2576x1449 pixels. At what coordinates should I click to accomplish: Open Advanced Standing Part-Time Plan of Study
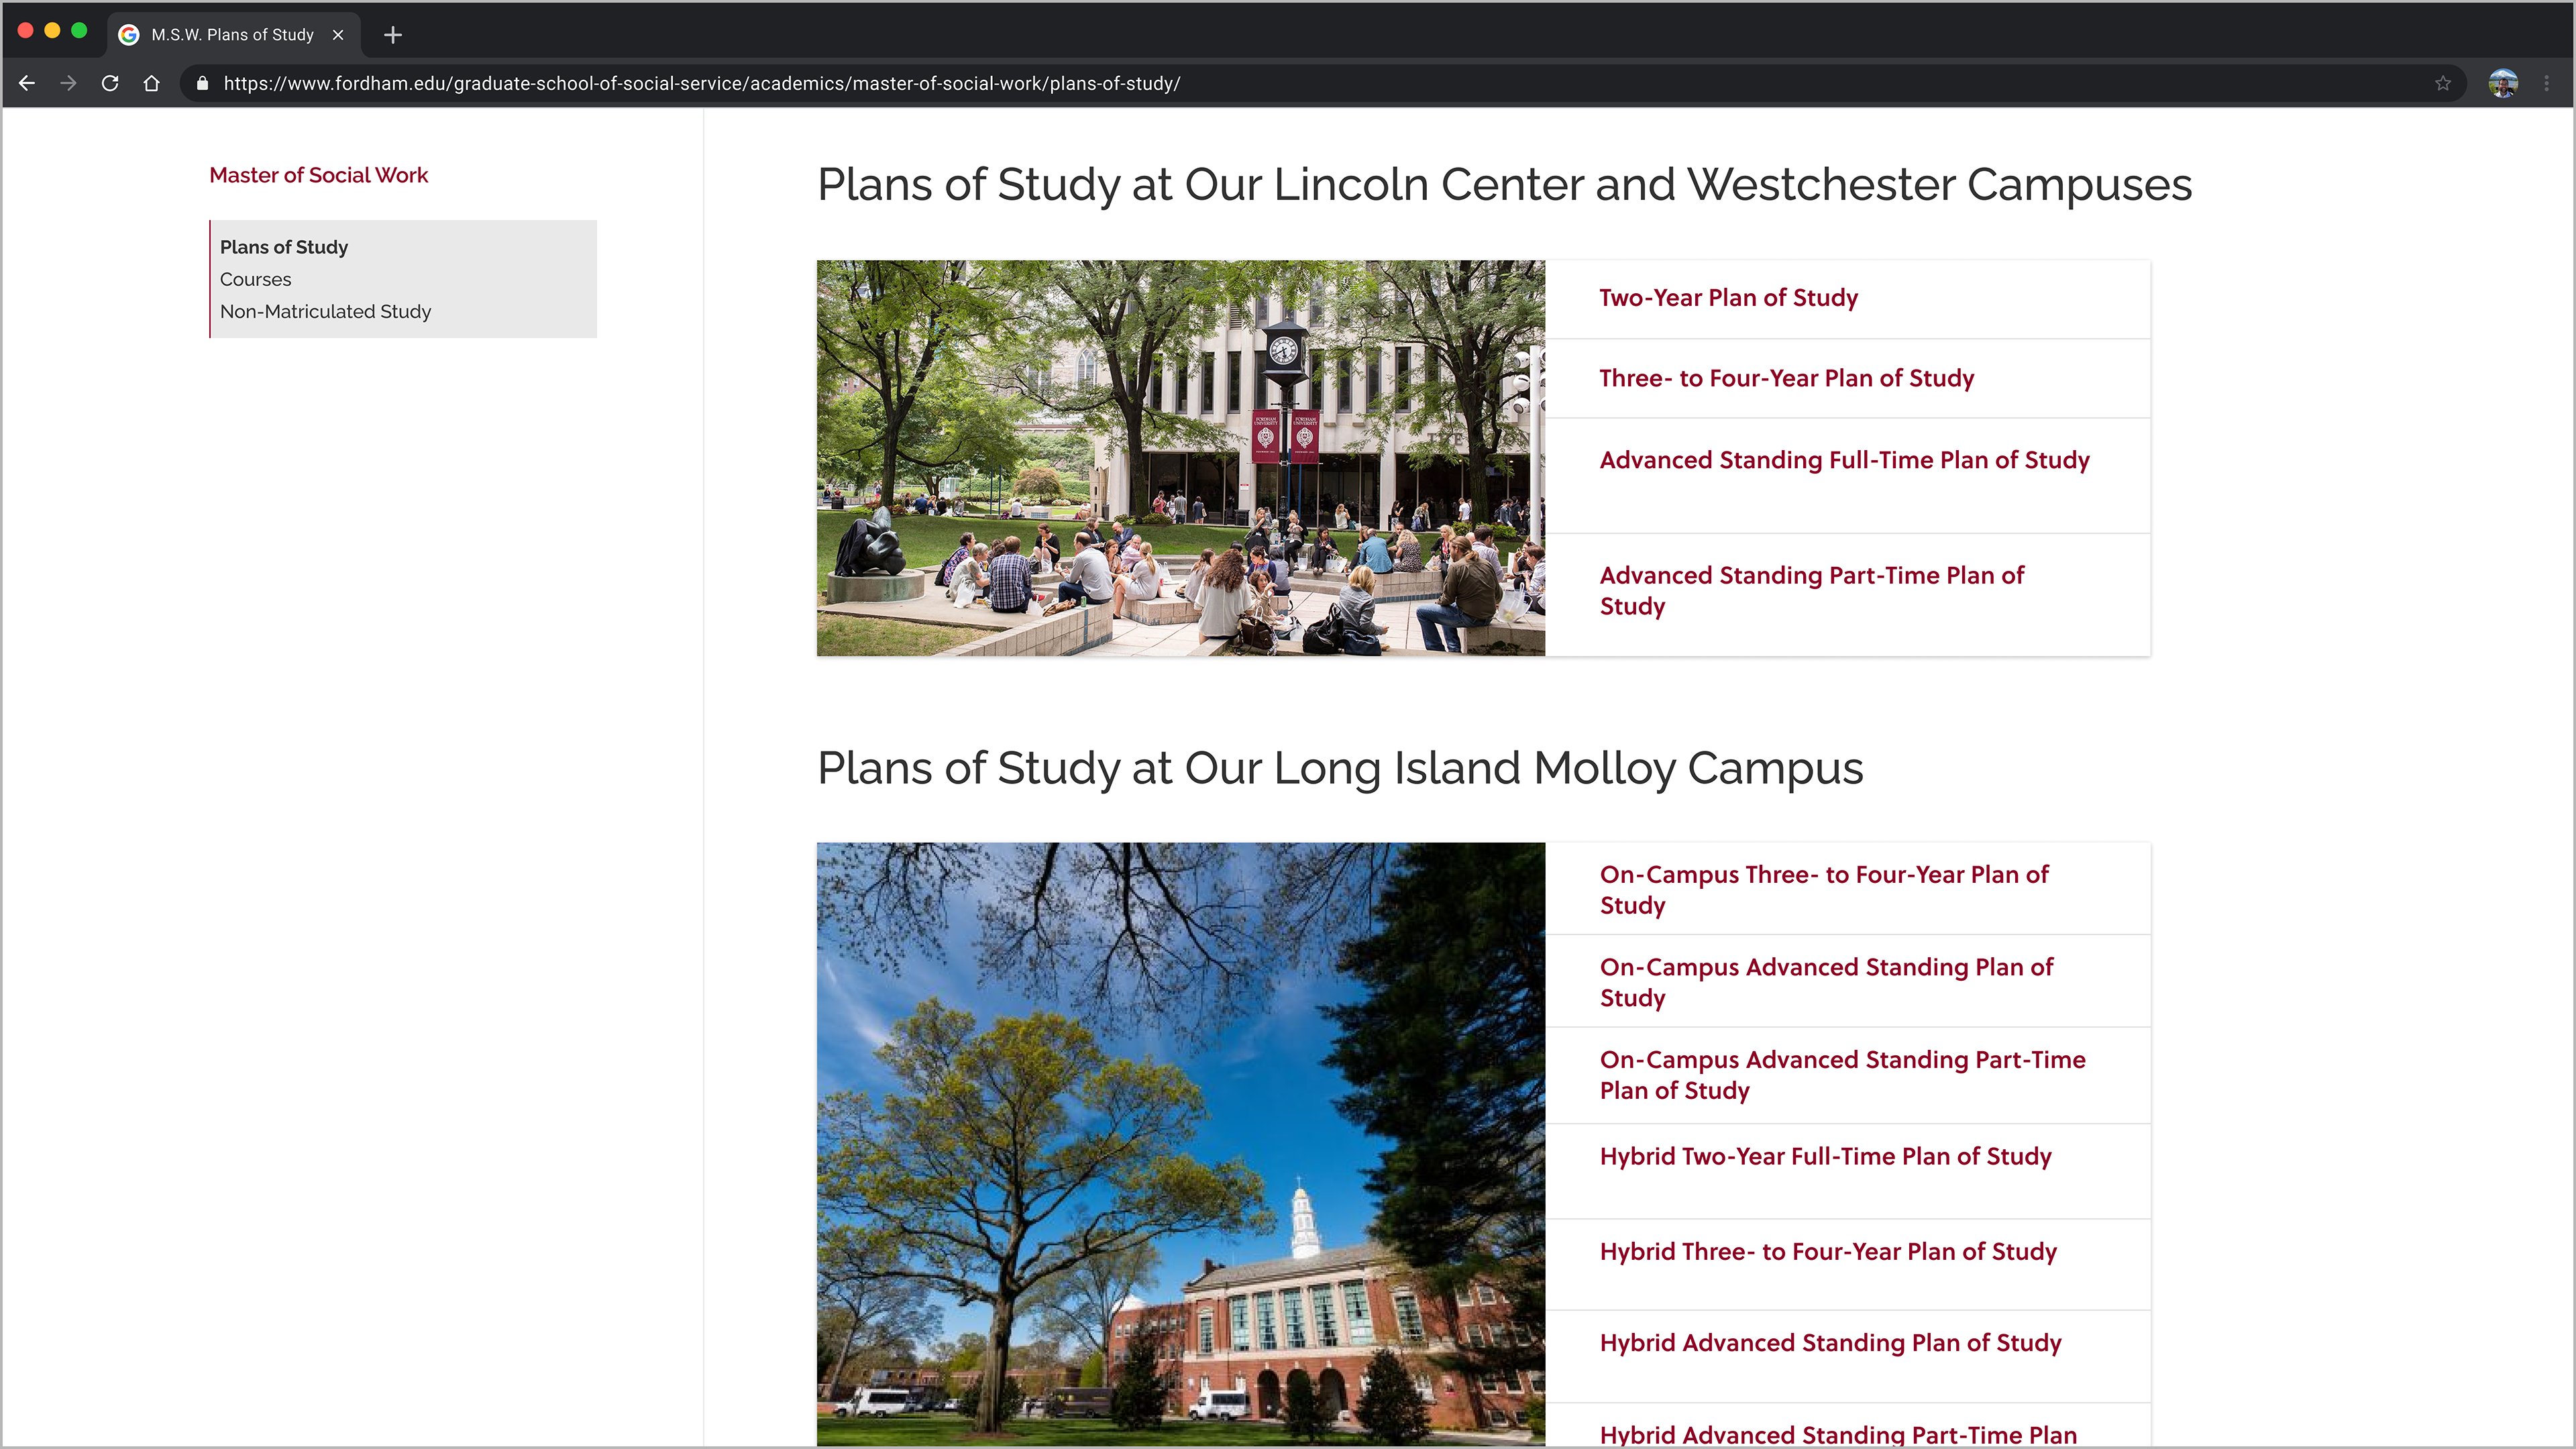point(1811,590)
